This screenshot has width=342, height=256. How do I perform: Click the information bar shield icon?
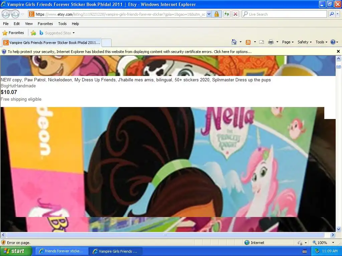pyautogui.click(x=4, y=52)
